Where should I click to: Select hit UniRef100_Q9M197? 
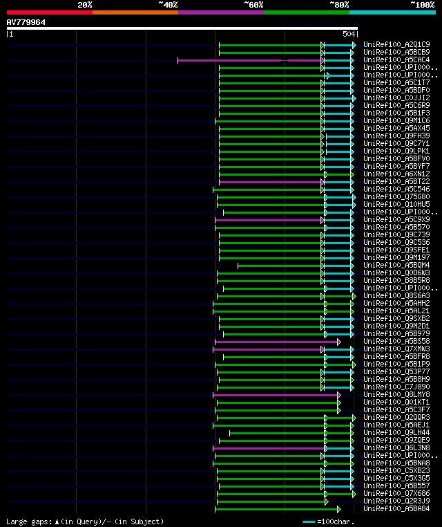396,257
